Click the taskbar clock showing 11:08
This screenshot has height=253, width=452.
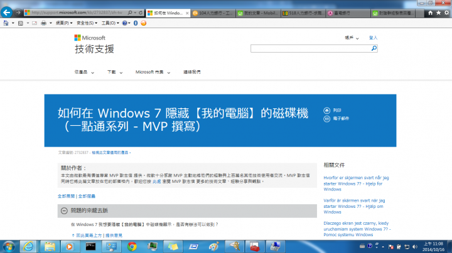click(x=433, y=247)
